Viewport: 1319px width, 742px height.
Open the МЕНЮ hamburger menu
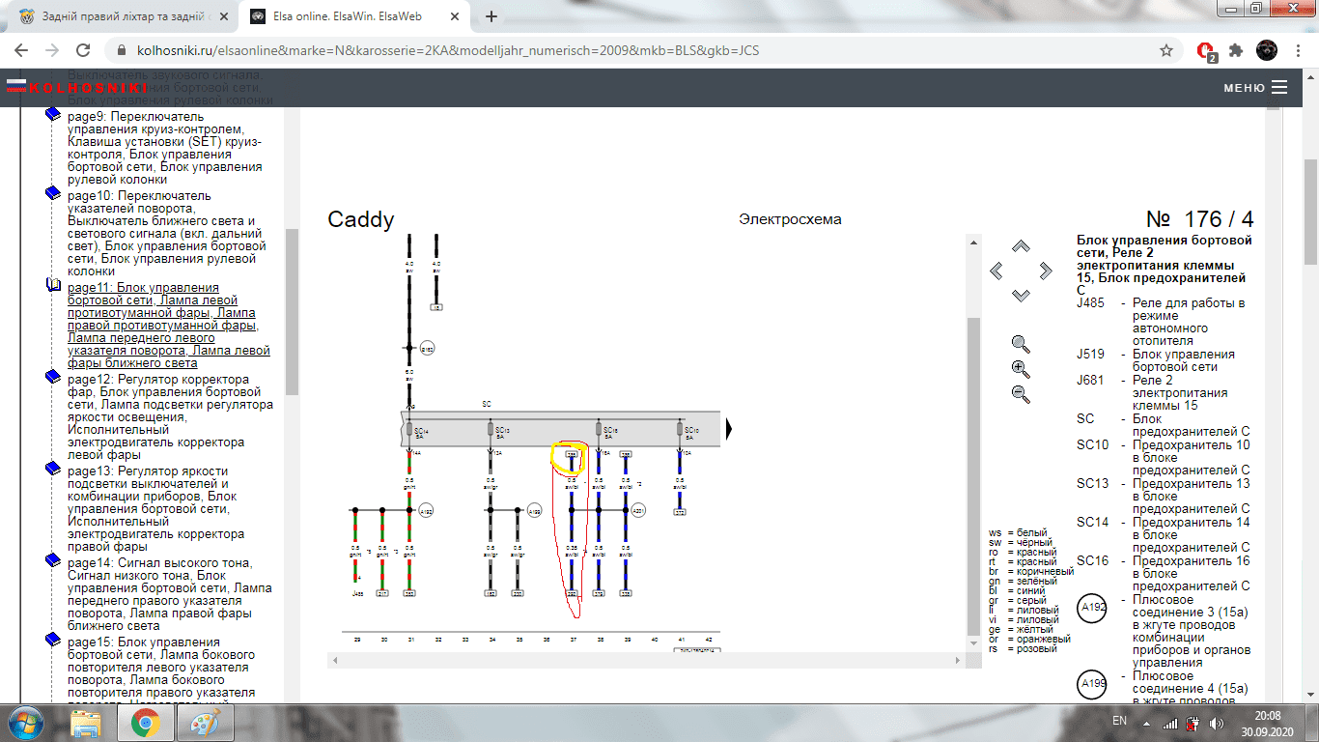(x=1255, y=87)
